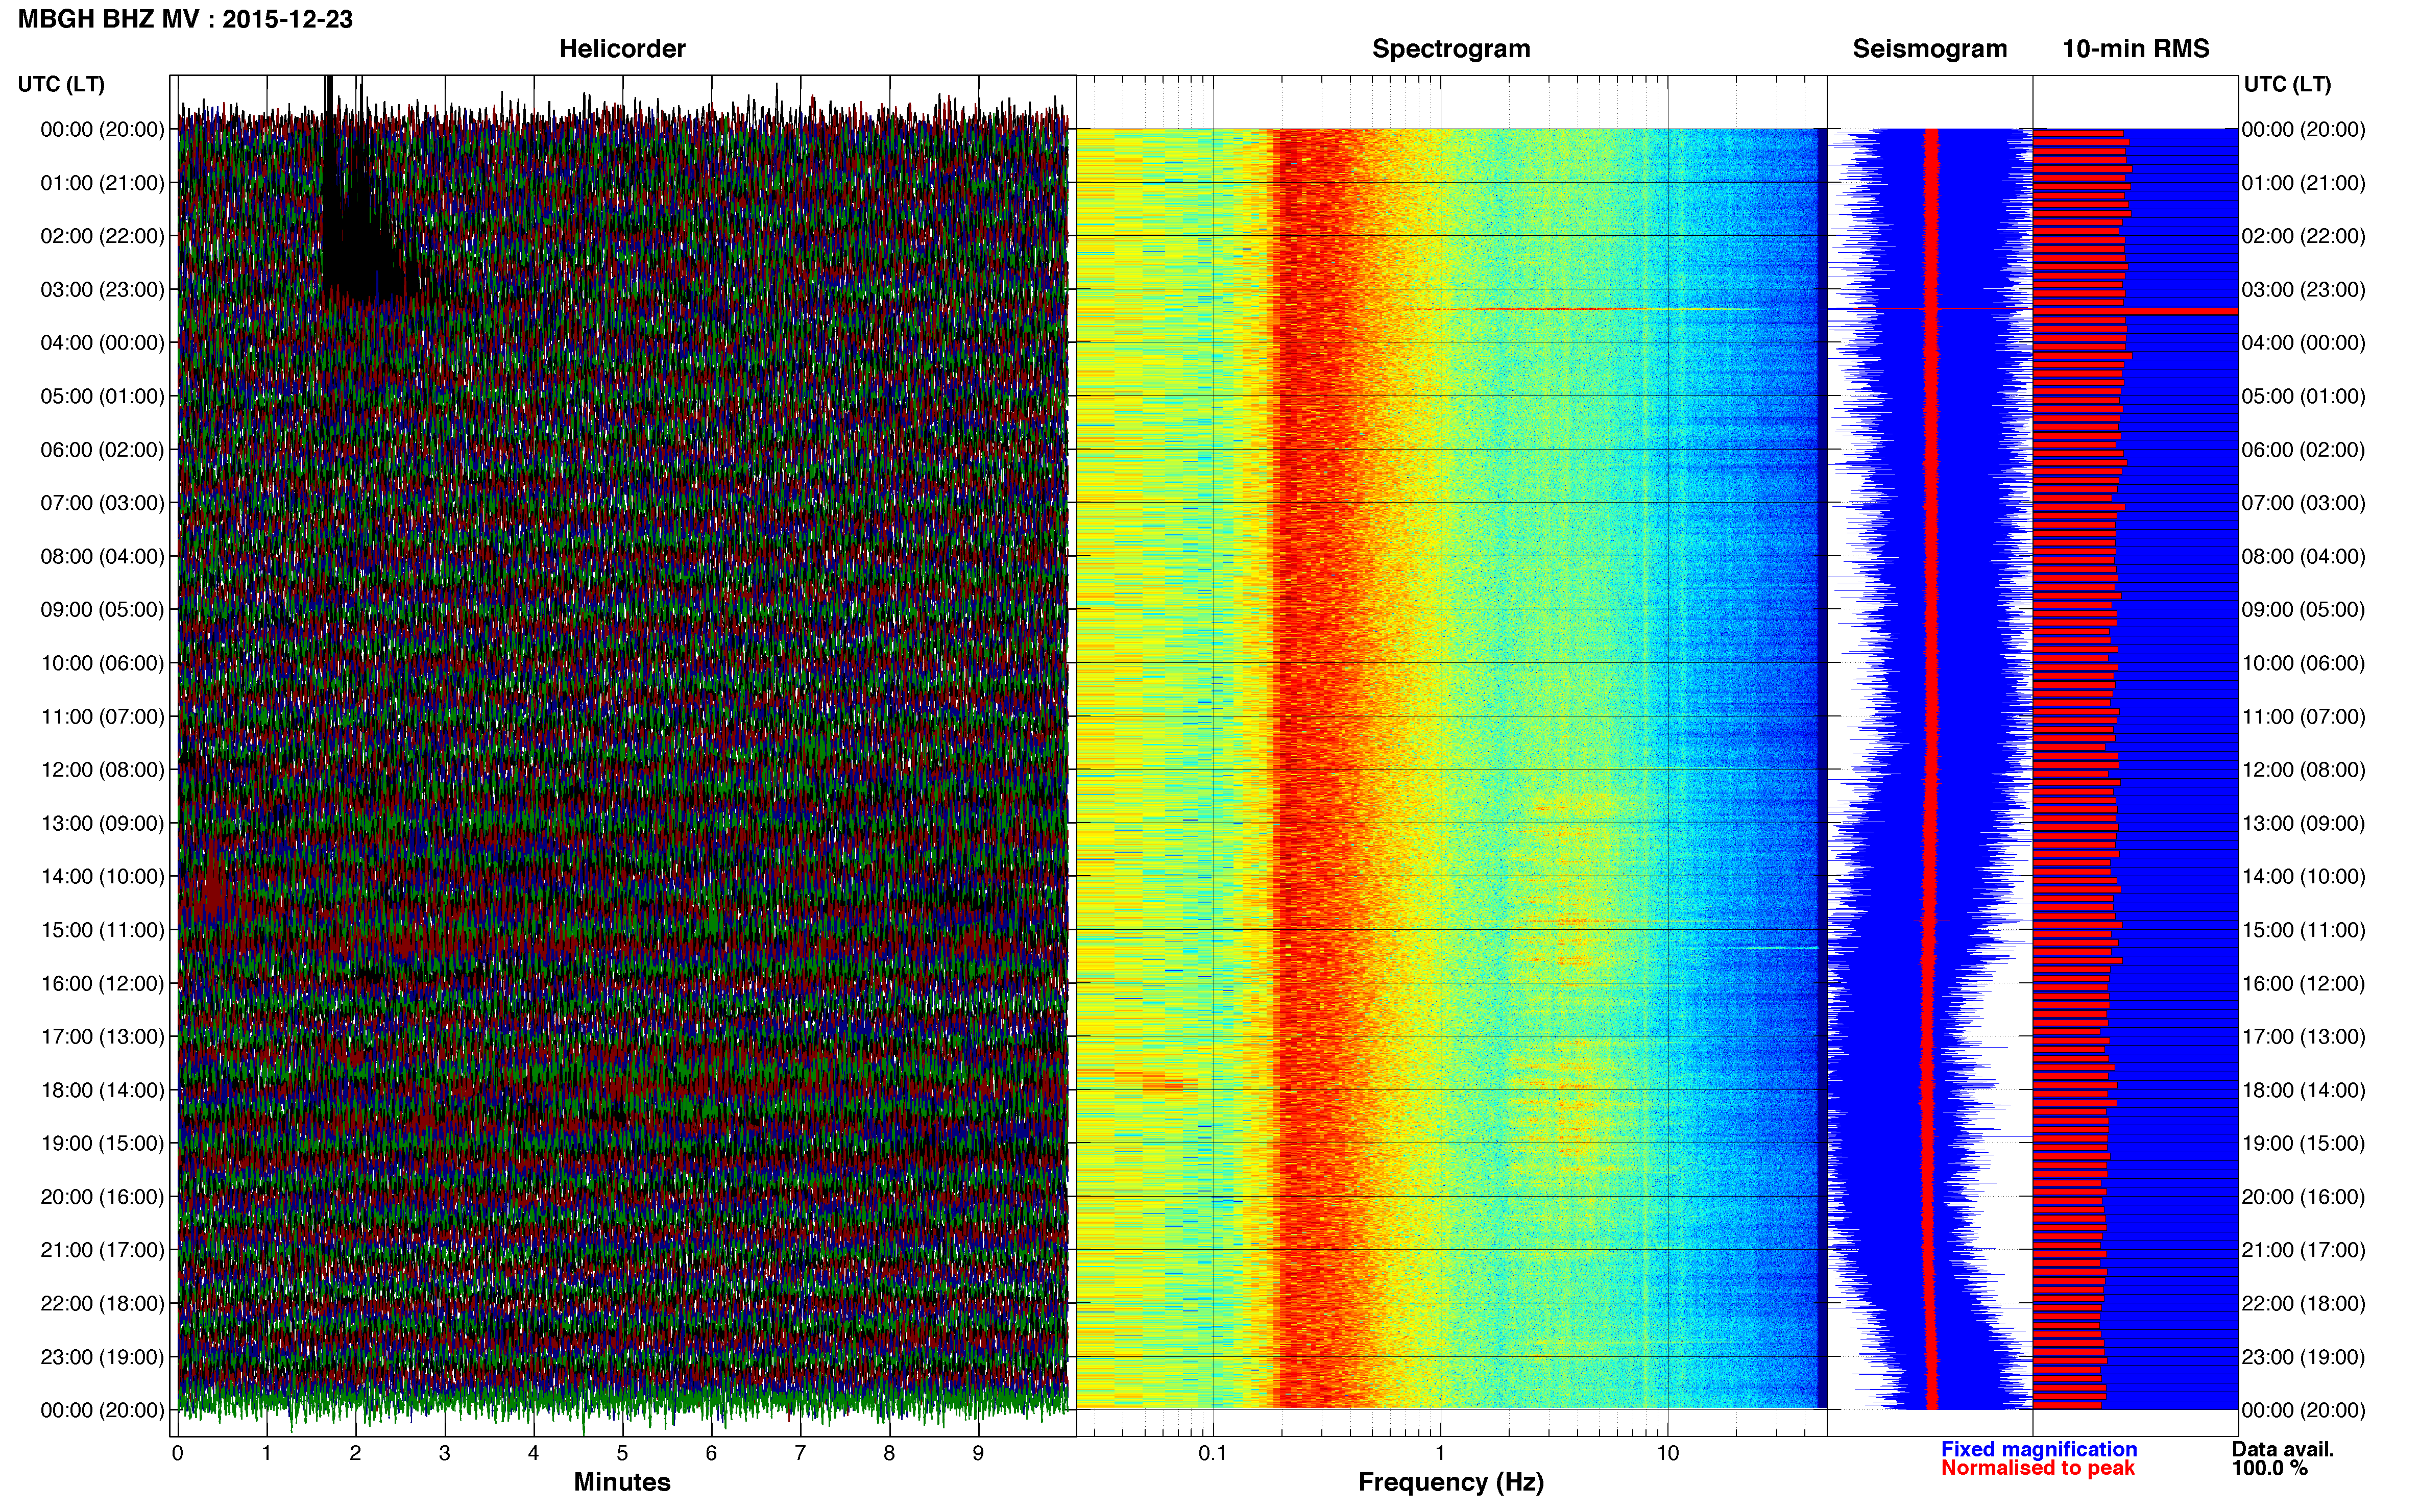Click "17:00 (13:00)" on the RMS-side time axis
Viewport: 2420px width, 1512px height.
[x=2303, y=1037]
